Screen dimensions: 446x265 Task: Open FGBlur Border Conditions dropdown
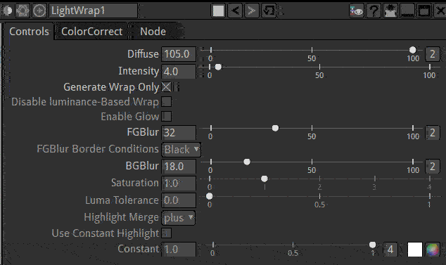pos(181,150)
